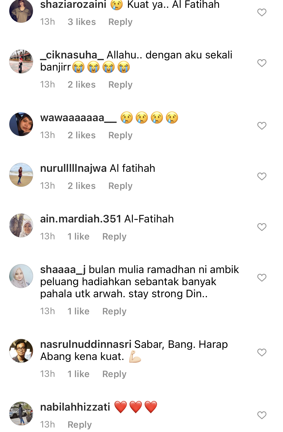Reply to nabilahhizzati's comment
Viewport: 283px width, 432px height.
click(x=79, y=425)
